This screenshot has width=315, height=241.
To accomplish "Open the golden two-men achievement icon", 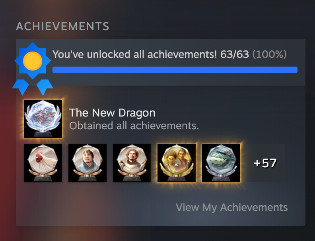I will coord(177,163).
